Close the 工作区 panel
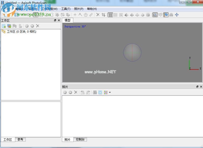Screen dimensions: 203x148 tap(59, 20)
